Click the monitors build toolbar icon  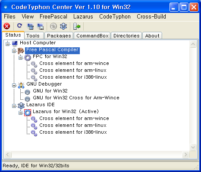41,26
